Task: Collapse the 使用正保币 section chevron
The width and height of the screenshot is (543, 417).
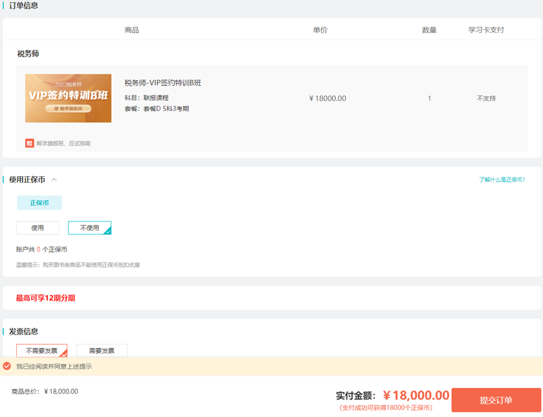Action: (x=54, y=179)
